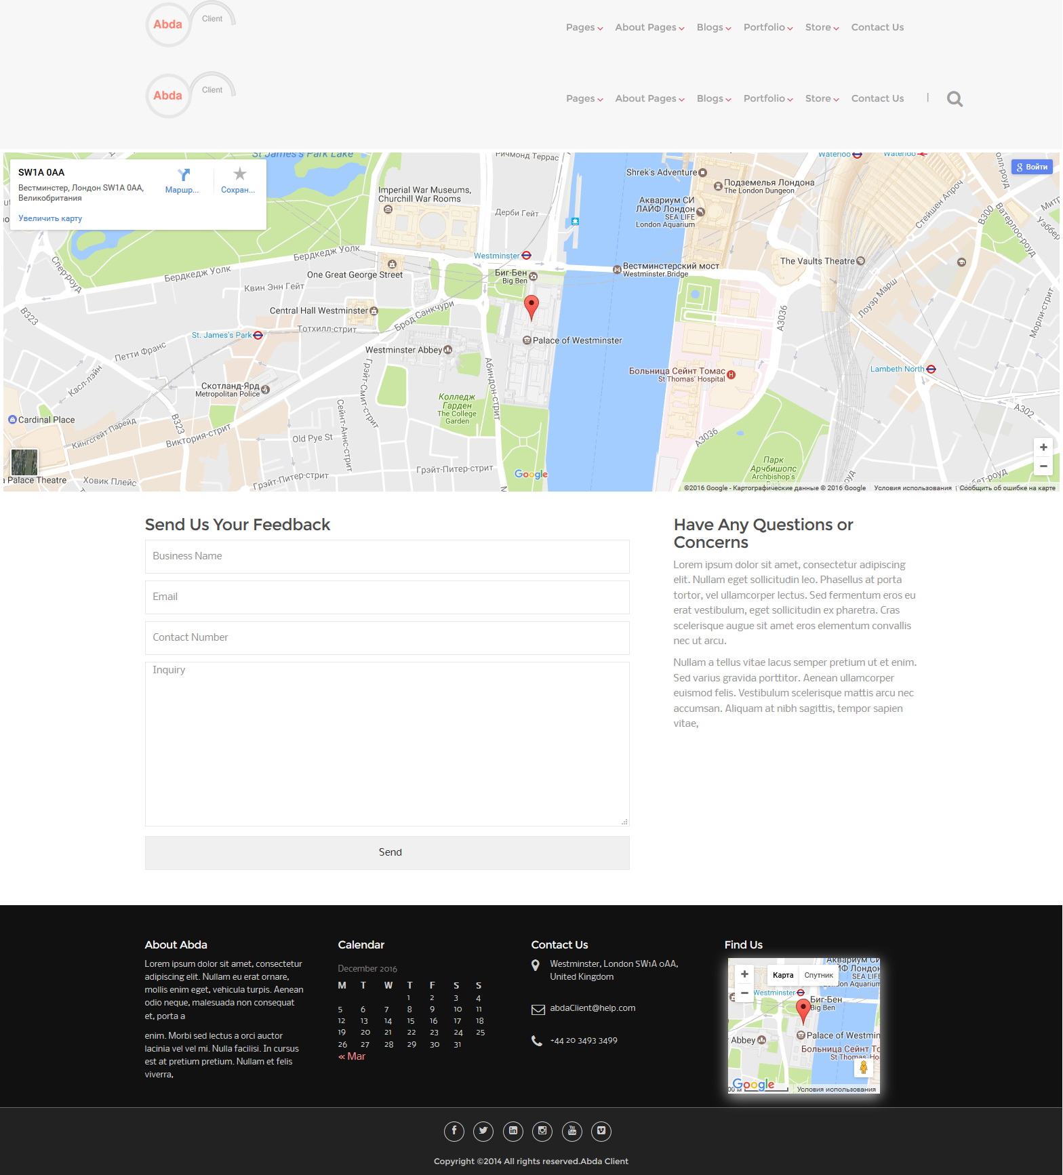Click the Street View pegman on footer map
Viewport: 1063px width, 1175px height.
click(x=863, y=1068)
